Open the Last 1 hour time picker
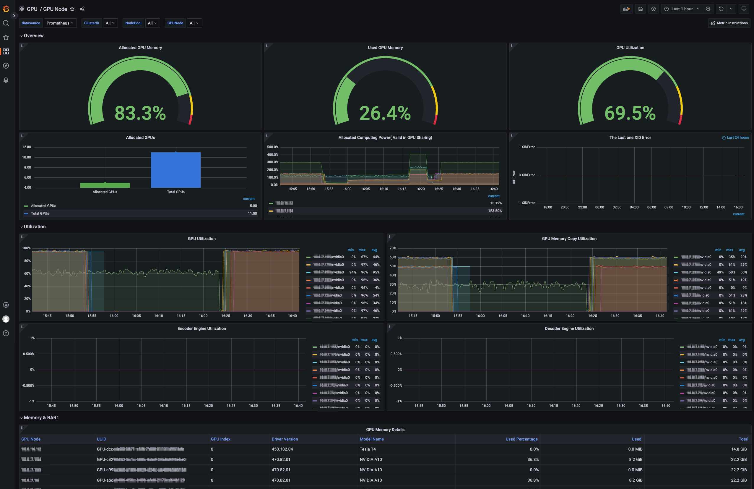Screen dimensions: 754x489 tap(682, 9)
